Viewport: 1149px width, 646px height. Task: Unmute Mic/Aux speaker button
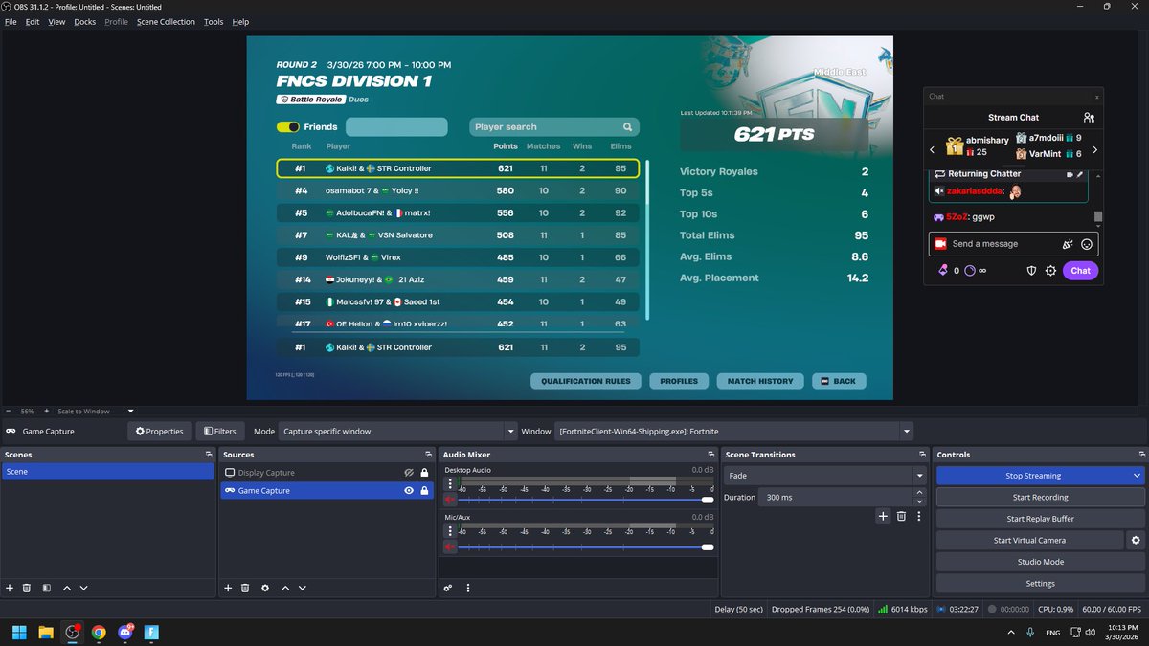(x=450, y=546)
